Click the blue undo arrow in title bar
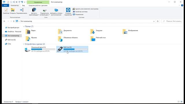 (22, 2)
